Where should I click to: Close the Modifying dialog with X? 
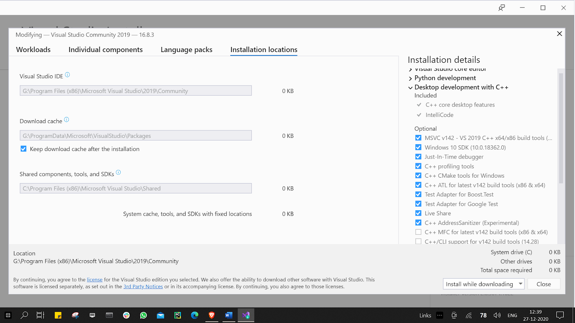point(559,34)
